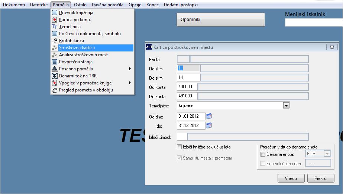Click the Dnevnik knjiženja menu icon
The width and height of the screenshot is (343, 194).
(55, 13)
